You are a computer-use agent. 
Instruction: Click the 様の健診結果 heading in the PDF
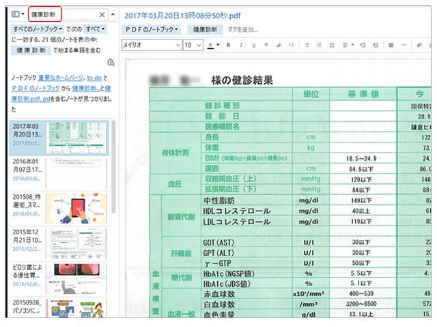pyautogui.click(x=242, y=80)
